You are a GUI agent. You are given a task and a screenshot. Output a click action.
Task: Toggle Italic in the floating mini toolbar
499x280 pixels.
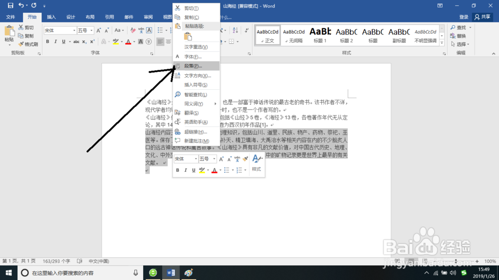186,170
